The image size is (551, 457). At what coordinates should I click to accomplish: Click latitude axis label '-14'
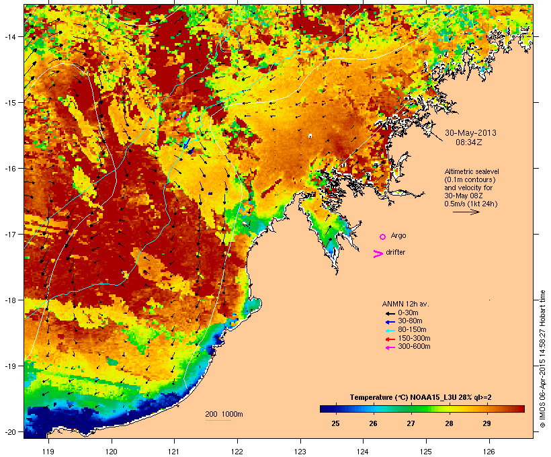pos(9,36)
